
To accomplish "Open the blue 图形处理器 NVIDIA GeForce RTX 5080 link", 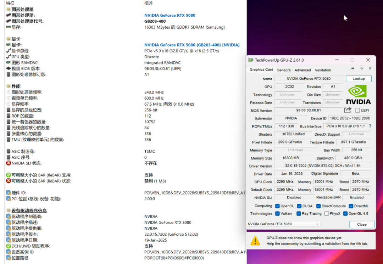I will (170, 15).
